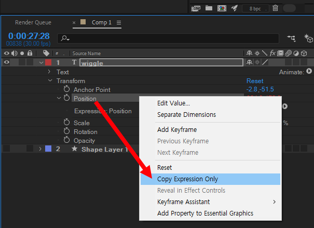Click the label tag column header
Image resolution: width=314 pixels, height=228 pixels.
pos(46,53)
